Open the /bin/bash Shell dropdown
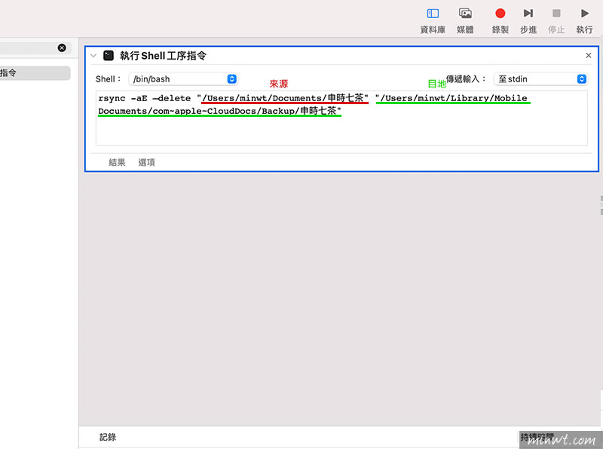Viewport: 603px width, 449px height. [x=183, y=79]
